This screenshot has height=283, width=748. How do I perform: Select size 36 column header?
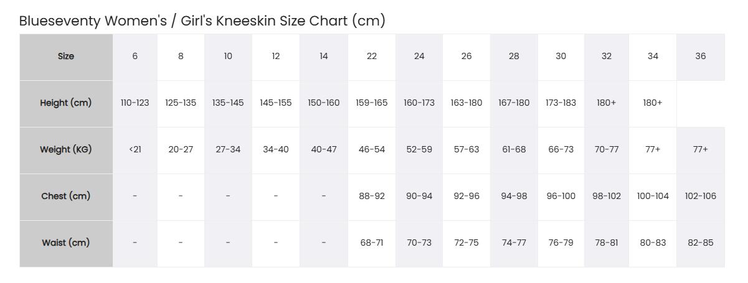(701, 57)
